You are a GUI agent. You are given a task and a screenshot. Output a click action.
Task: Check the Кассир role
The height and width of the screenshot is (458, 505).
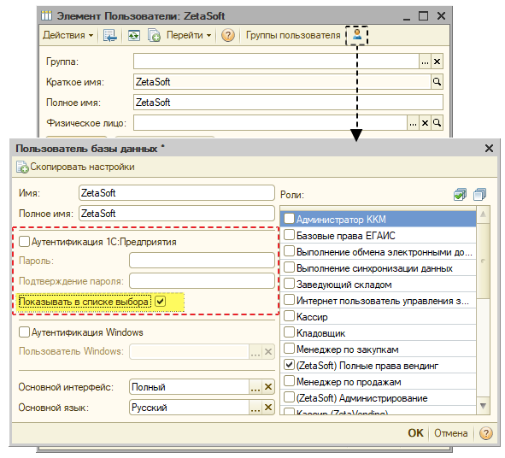tap(289, 316)
